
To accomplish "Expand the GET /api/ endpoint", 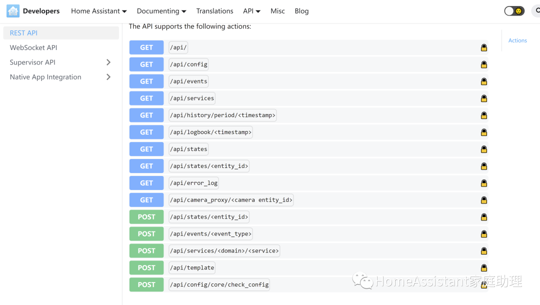I will coord(308,47).
